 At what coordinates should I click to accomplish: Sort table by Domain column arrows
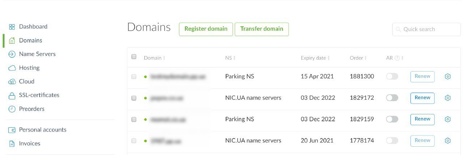point(164,58)
